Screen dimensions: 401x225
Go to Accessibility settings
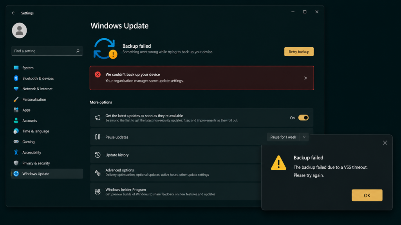point(47,153)
